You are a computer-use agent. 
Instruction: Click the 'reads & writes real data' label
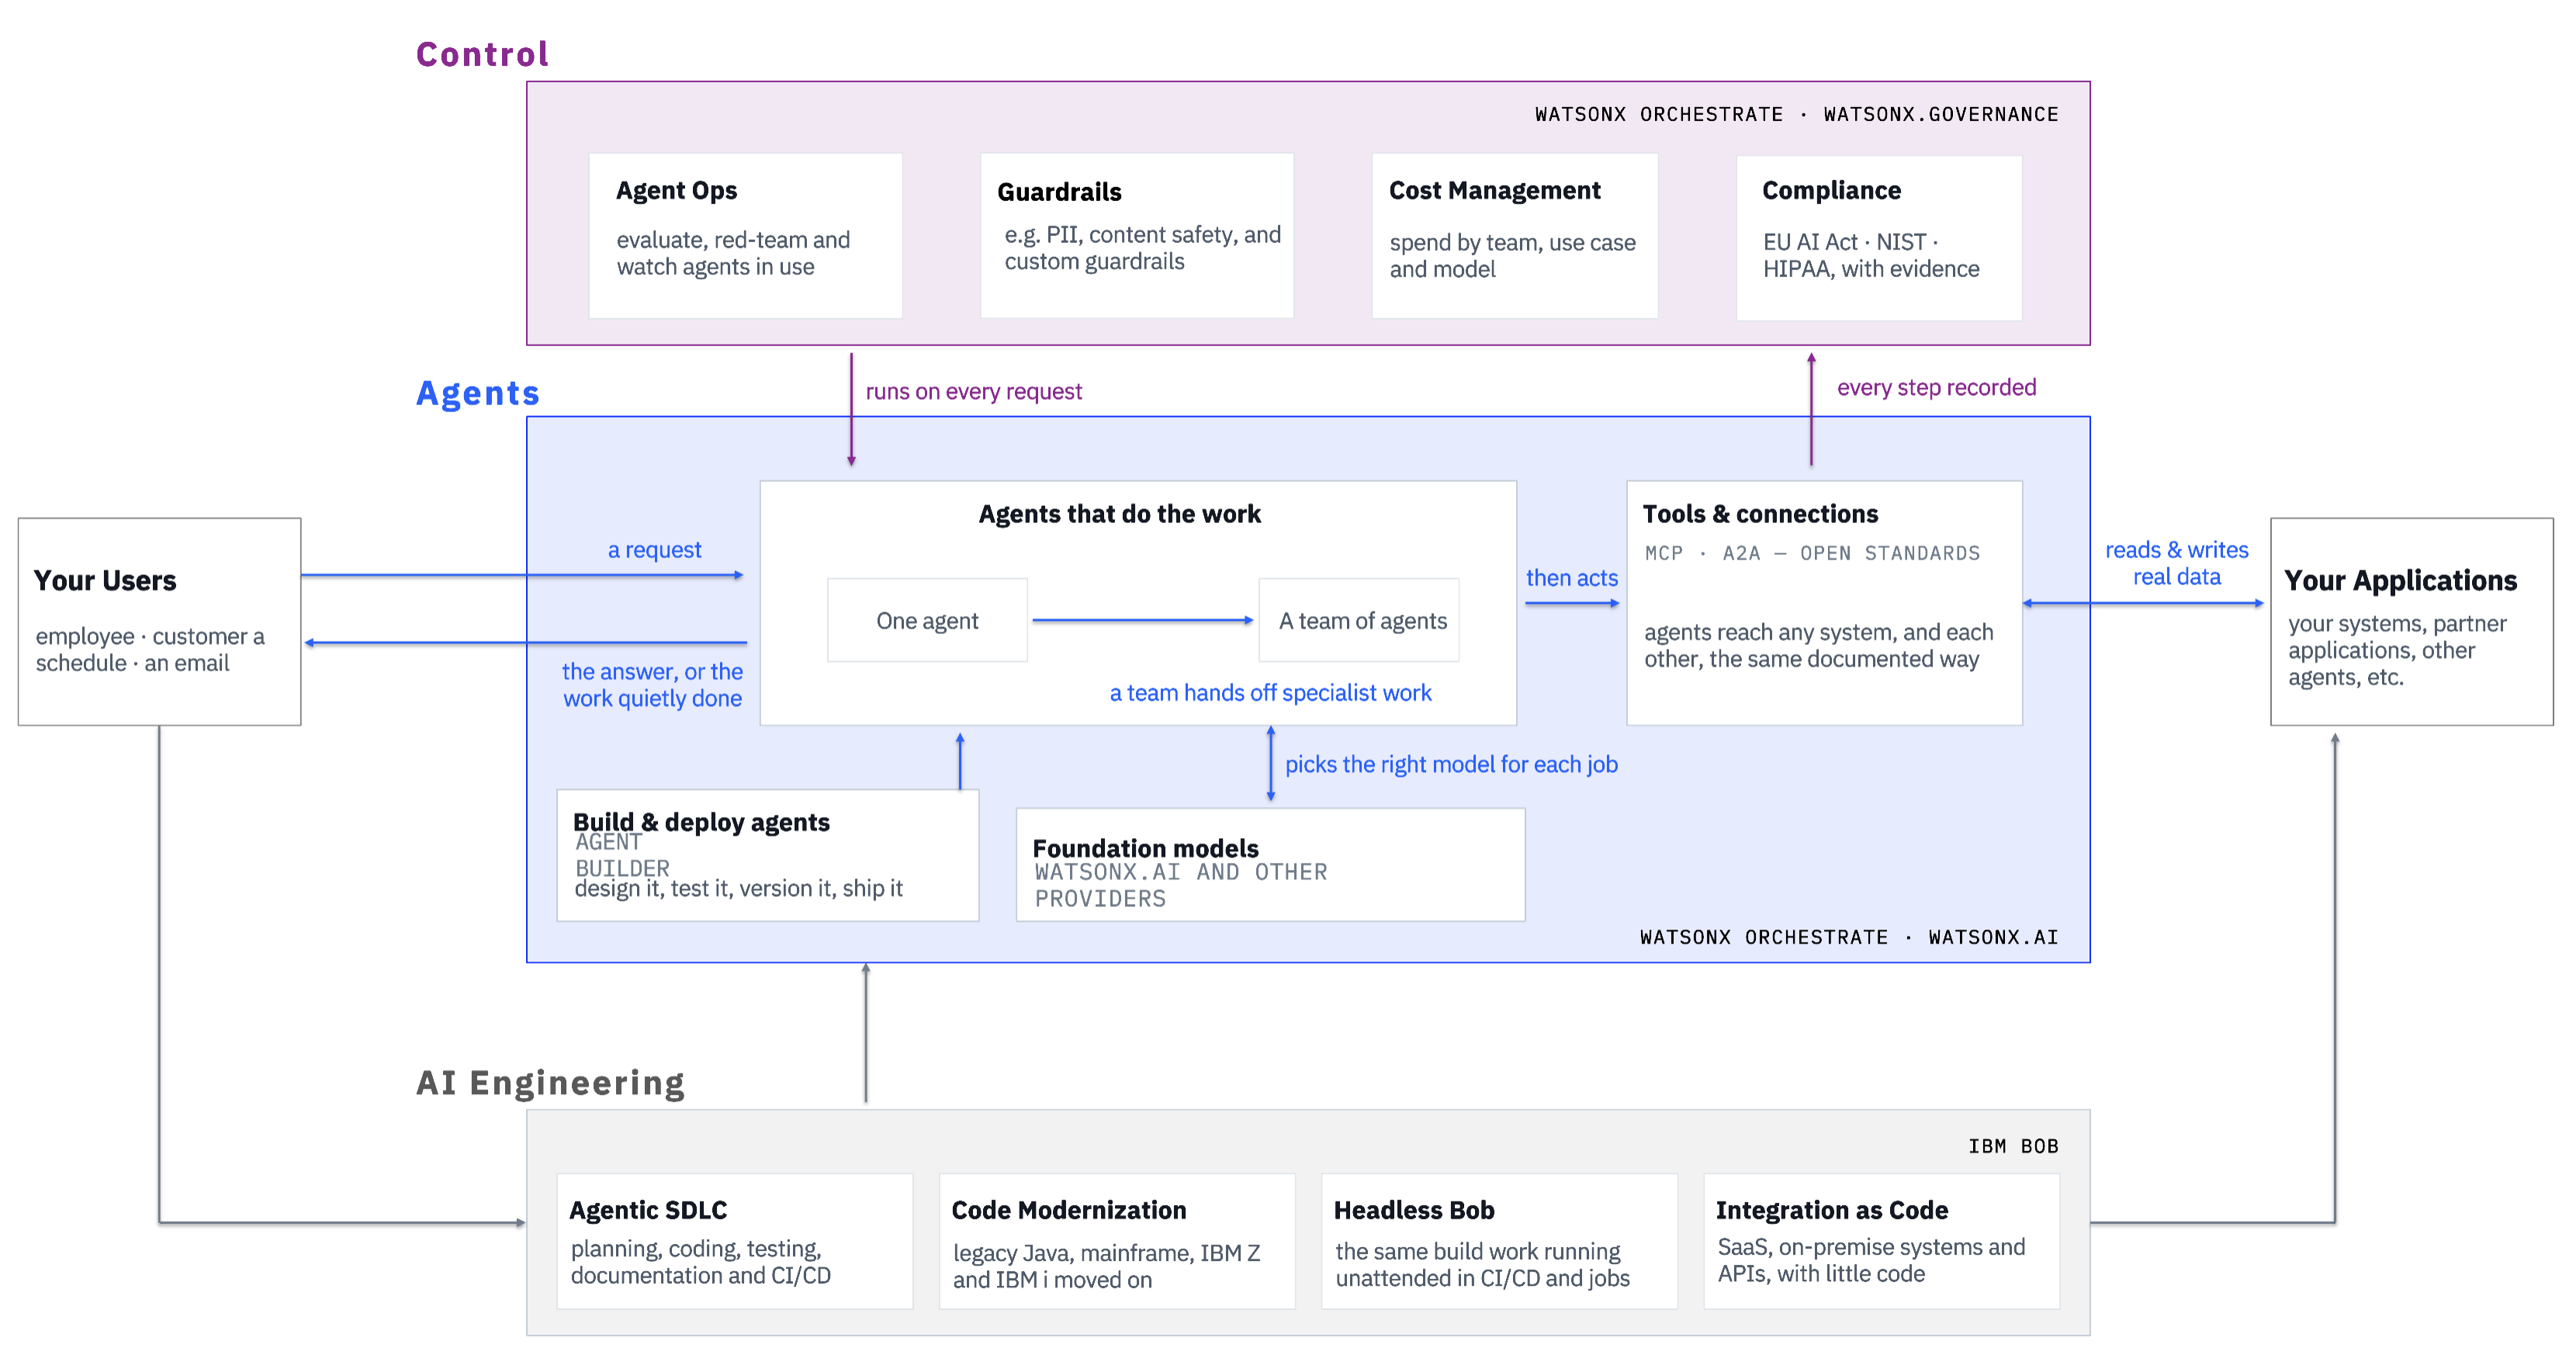[x=2176, y=563]
